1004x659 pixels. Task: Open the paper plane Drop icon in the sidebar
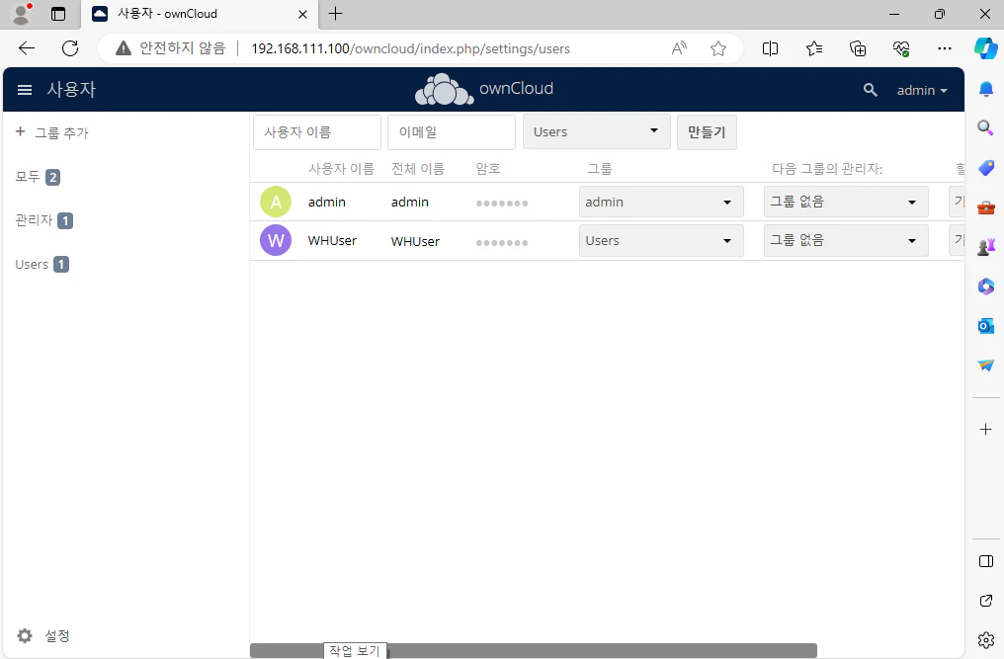coord(986,365)
